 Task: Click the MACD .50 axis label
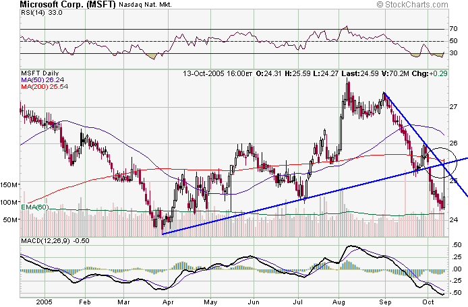click(457, 245)
